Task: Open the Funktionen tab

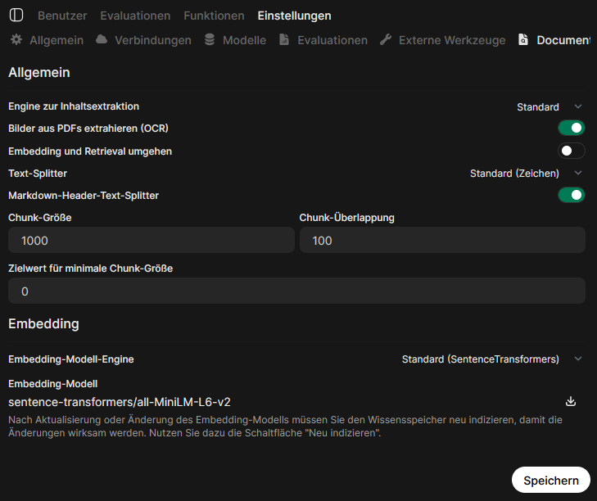Action: coord(214,16)
